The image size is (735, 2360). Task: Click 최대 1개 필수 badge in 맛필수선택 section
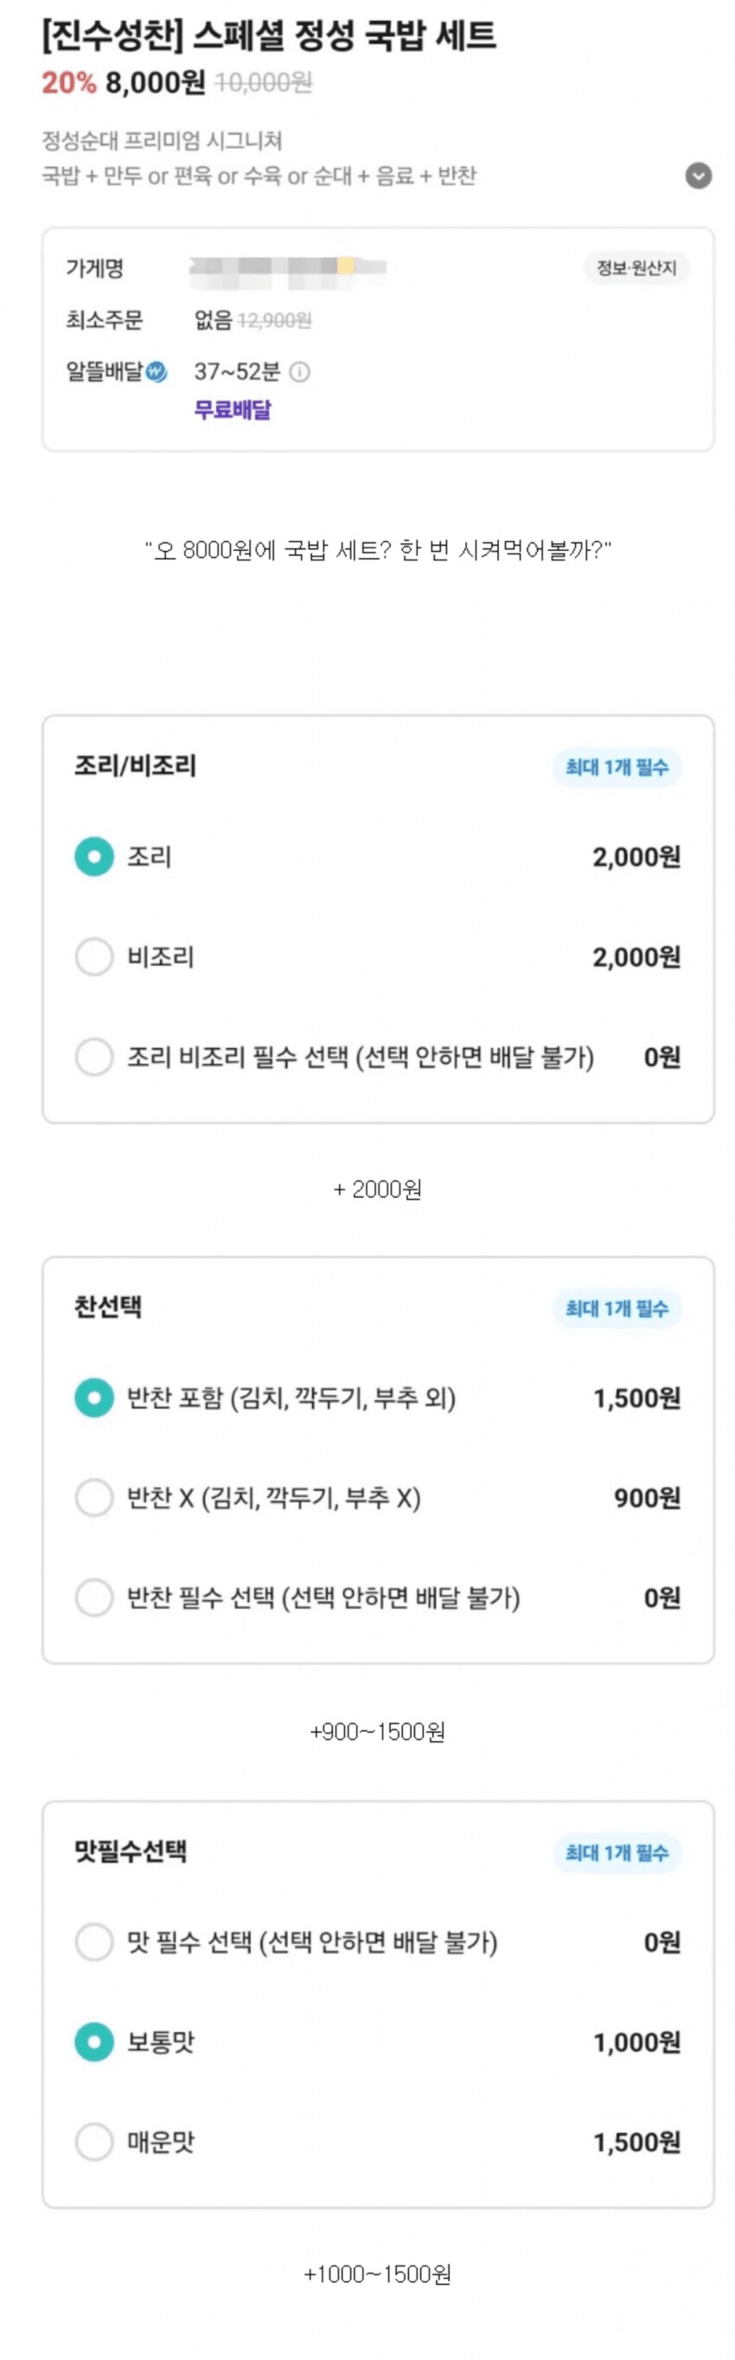point(617,1854)
